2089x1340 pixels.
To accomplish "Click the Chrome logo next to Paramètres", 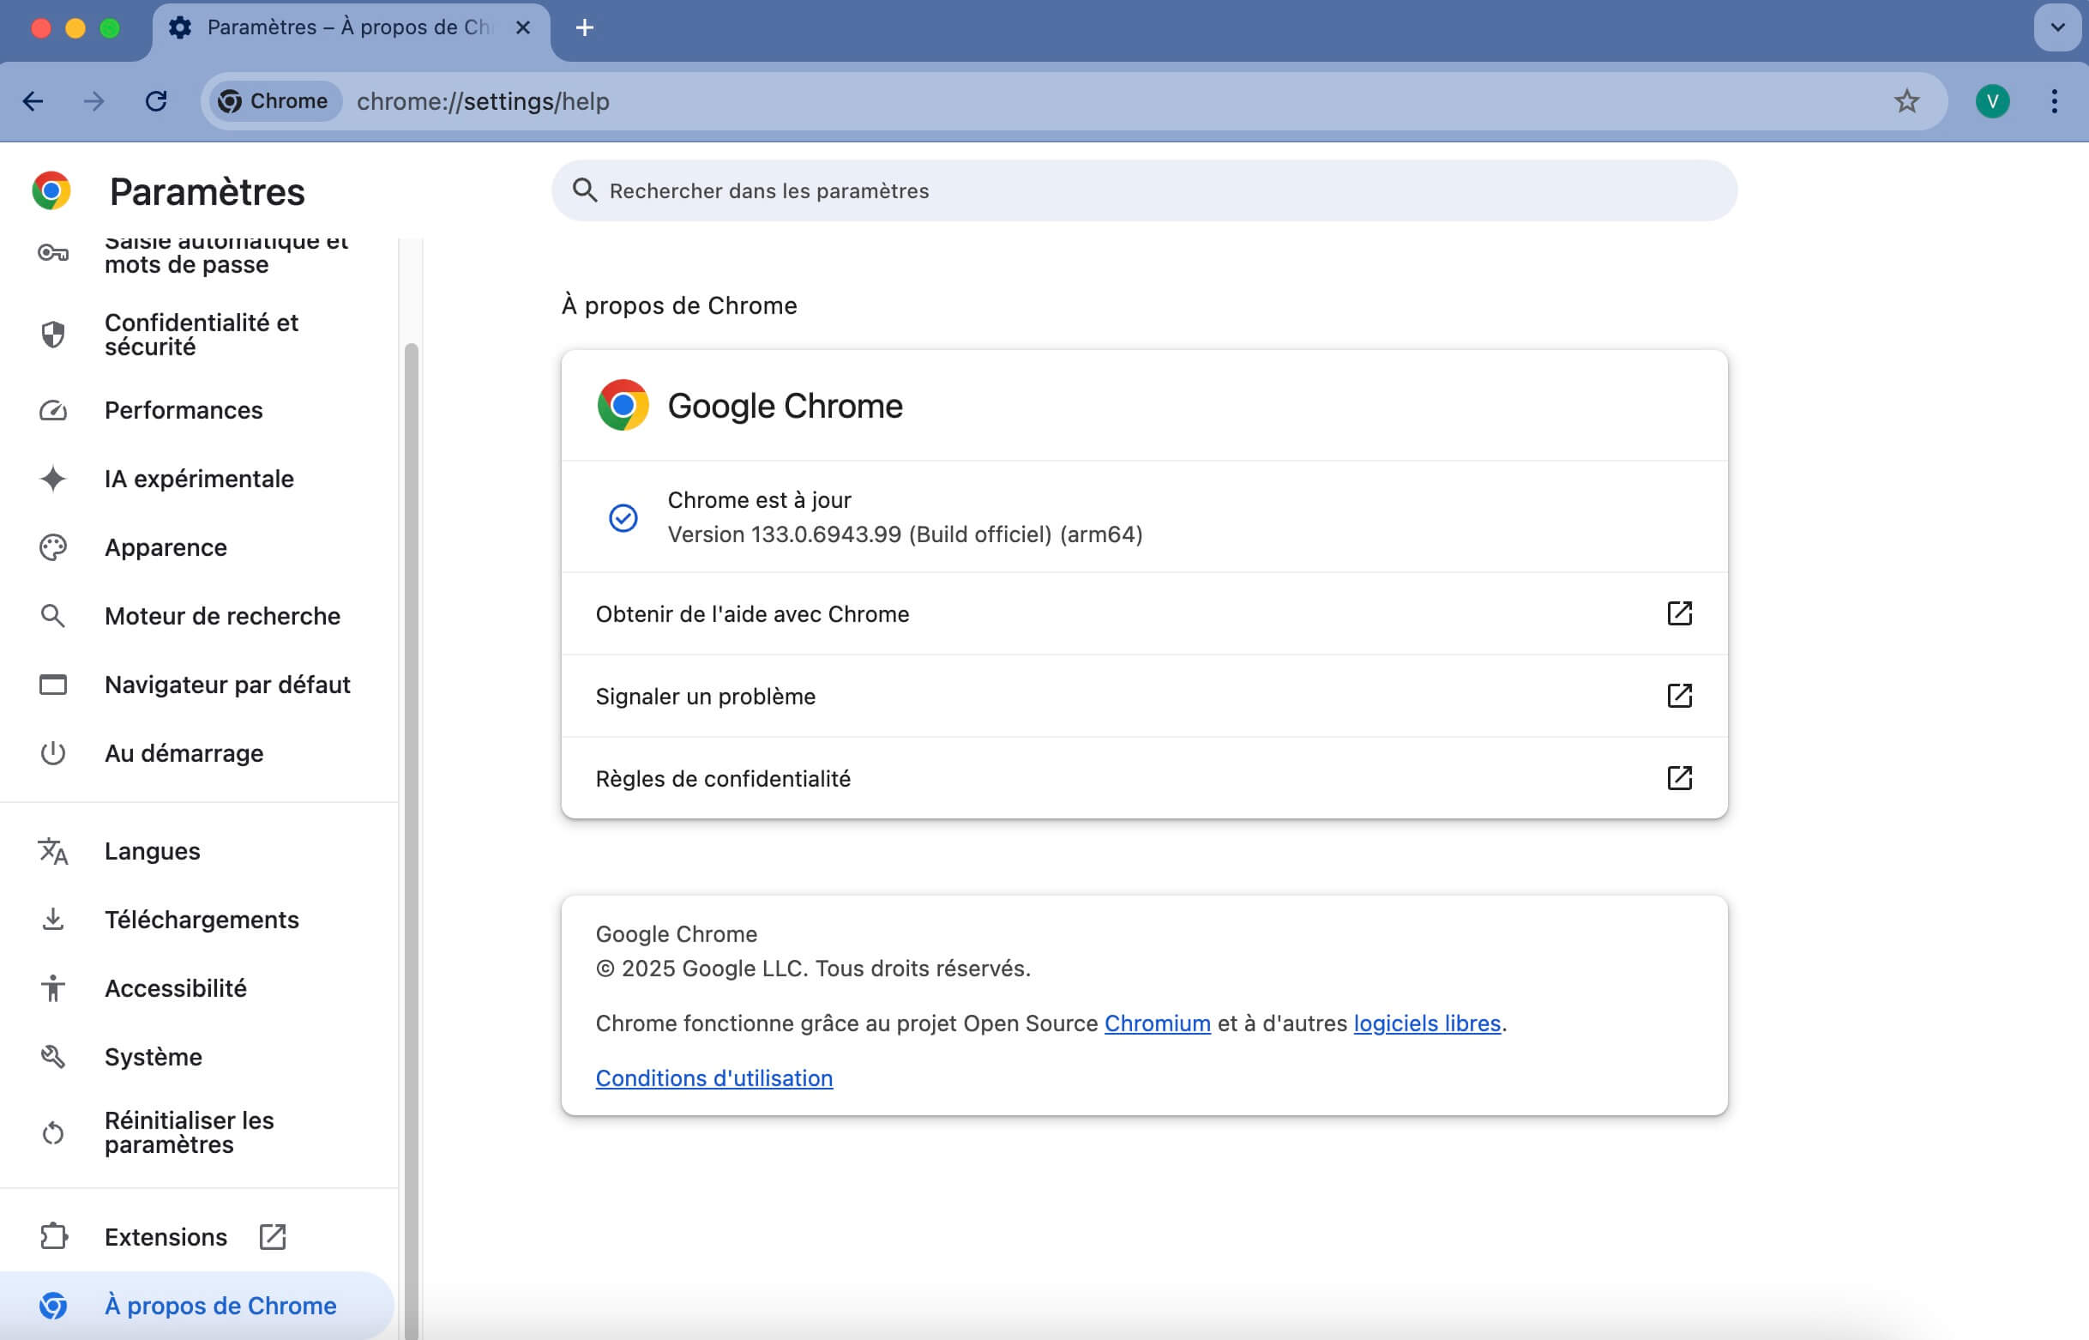I will [51, 190].
